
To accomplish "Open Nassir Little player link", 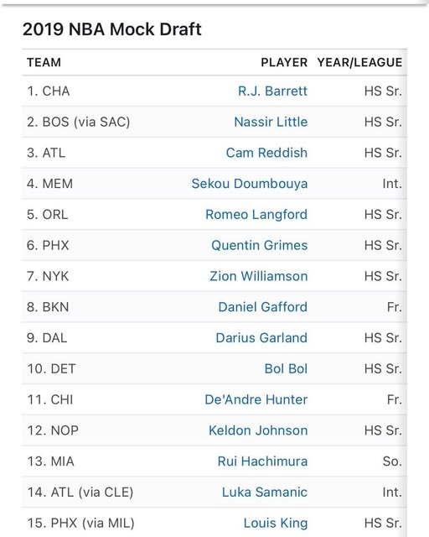I will coord(271,122).
